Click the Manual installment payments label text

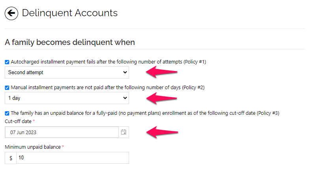(108, 88)
